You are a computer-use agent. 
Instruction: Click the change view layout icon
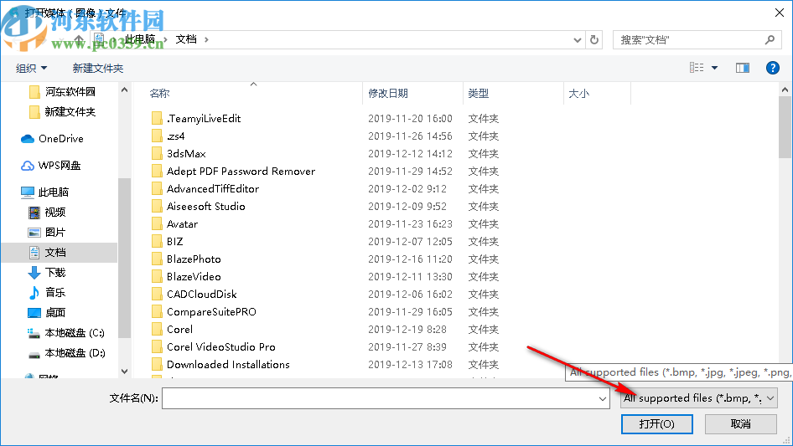(697, 68)
